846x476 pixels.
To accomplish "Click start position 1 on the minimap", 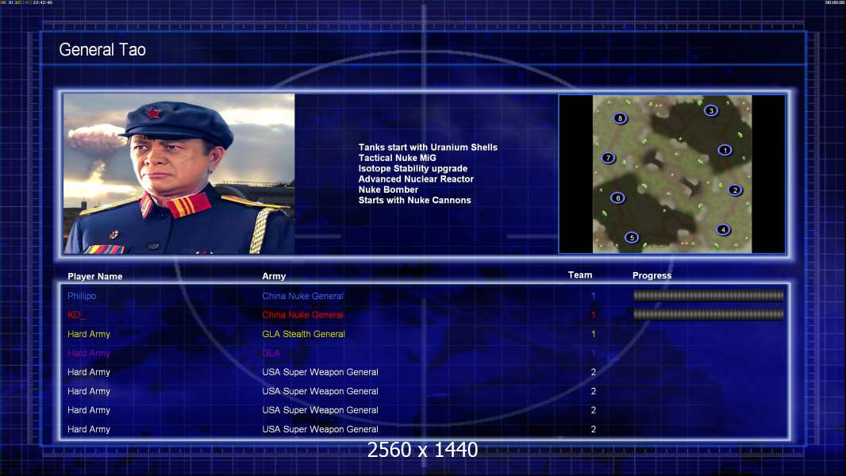I will coord(725,151).
